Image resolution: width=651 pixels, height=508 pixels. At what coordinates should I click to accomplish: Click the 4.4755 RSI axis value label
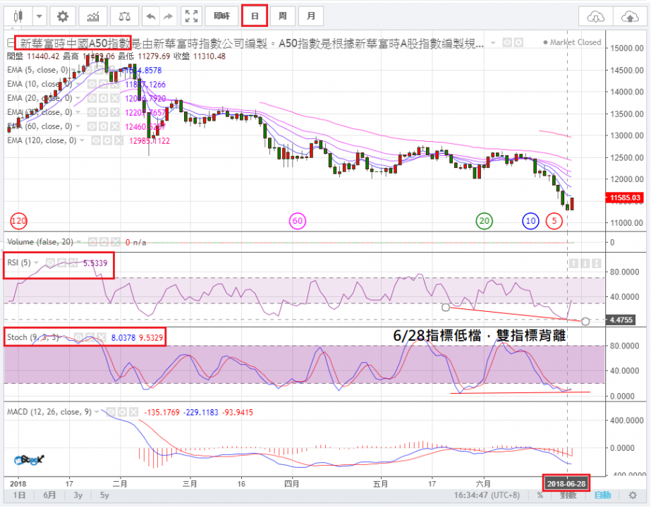pos(621,320)
